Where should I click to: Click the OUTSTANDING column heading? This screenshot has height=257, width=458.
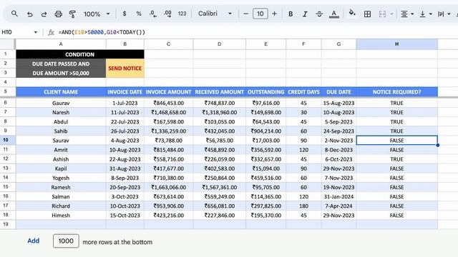[265, 92]
